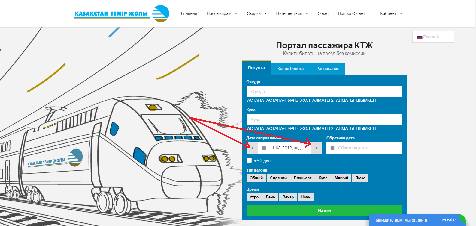Viewport: 476px width, 226px height.
Task: Open the О нас menu item
Action: click(323, 13)
